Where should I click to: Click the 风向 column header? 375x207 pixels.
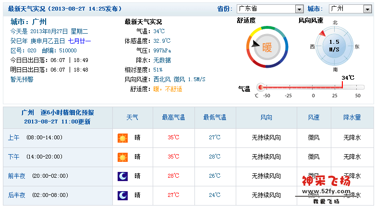266,118
